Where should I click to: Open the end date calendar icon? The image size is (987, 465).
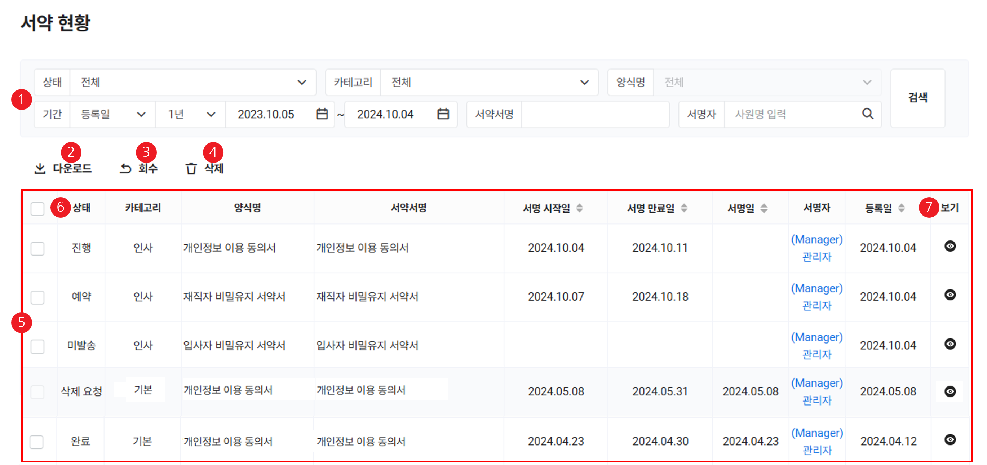[x=443, y=114]
